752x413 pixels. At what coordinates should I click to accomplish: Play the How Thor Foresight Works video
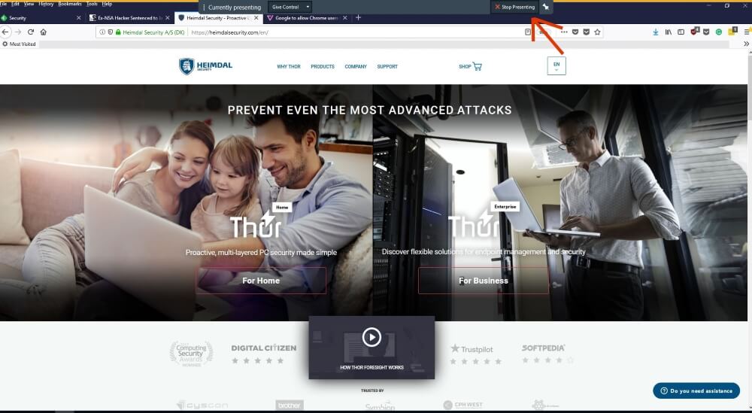click(x=371, y=337)
